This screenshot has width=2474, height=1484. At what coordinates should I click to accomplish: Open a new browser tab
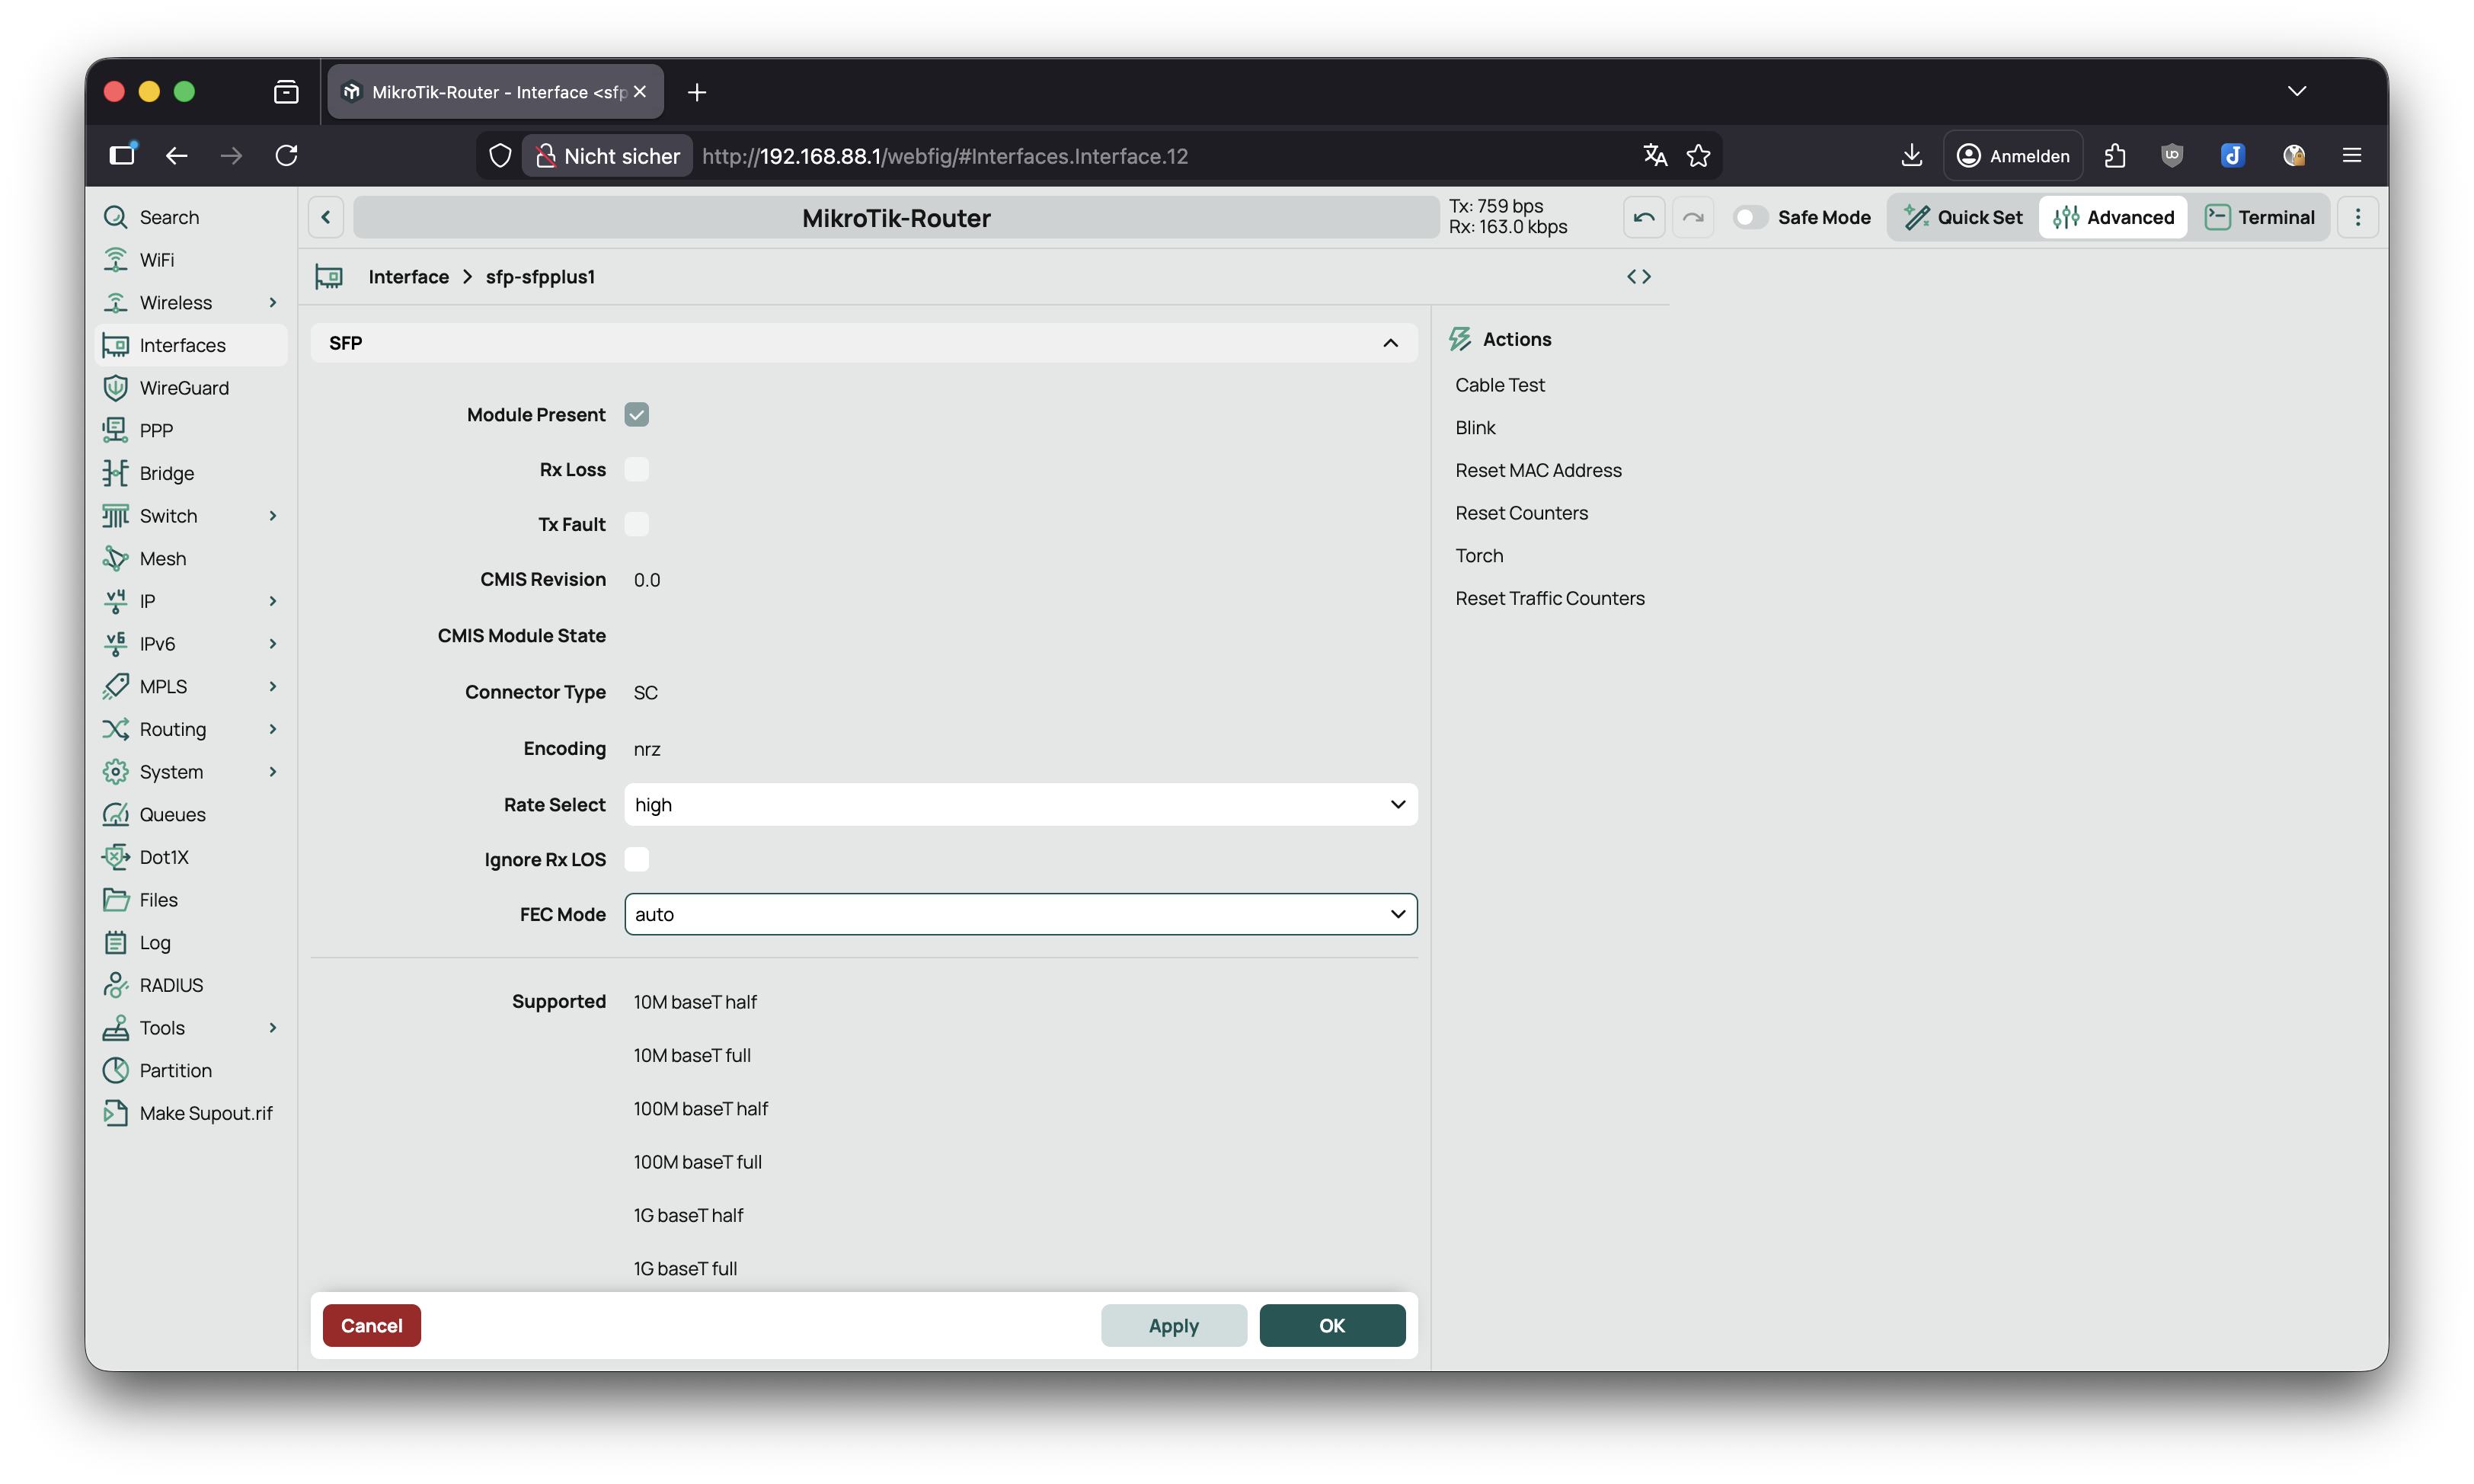(697, 92)
